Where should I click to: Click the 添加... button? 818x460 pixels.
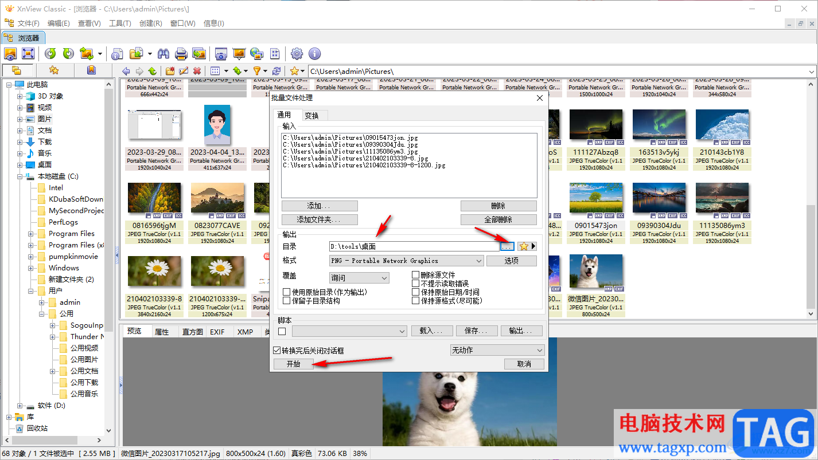(x=320, y=206)
